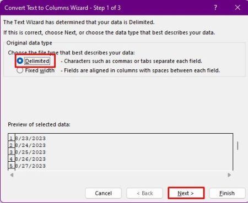This screenshot has height=203, width=248.
Task: Click the Finish button
Action: pyautogui.click(x=227, y=193)
